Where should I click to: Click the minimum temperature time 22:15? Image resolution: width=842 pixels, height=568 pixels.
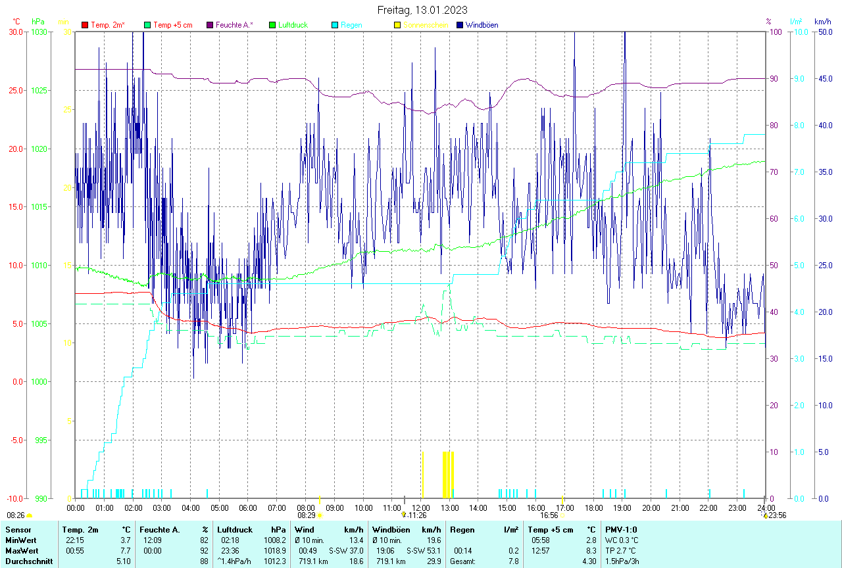coord(74,540)
